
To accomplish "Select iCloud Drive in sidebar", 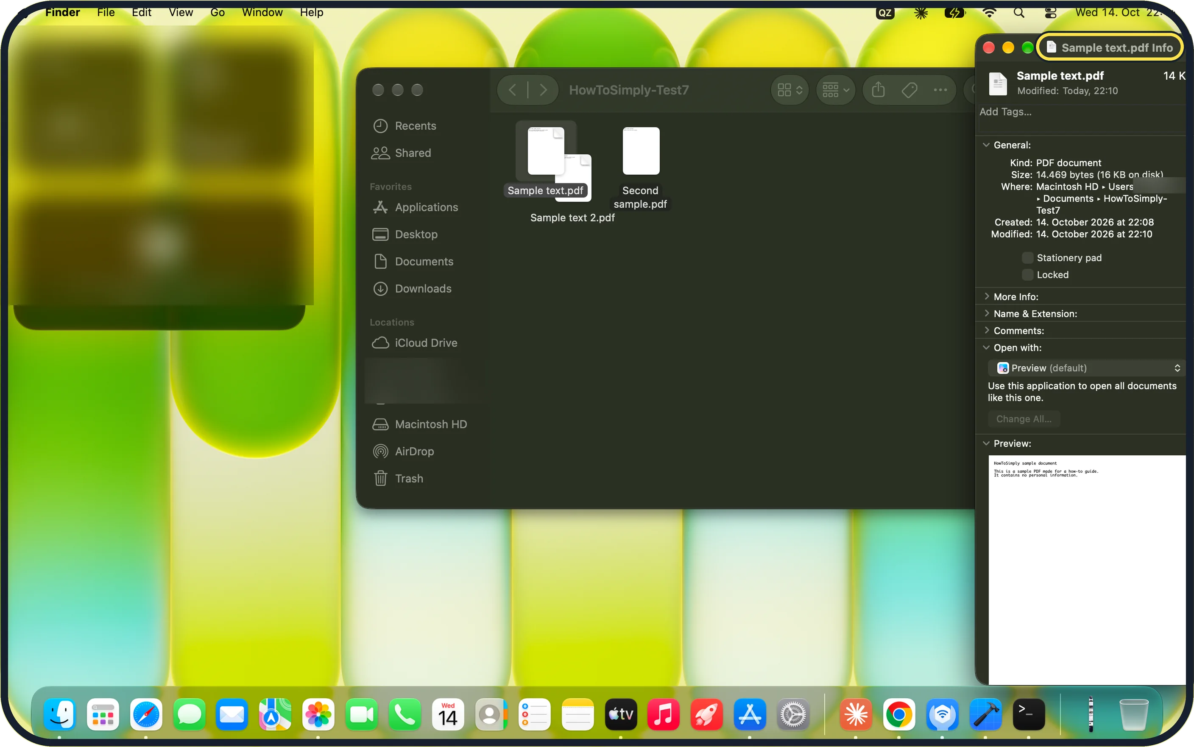I will [415, 343].
